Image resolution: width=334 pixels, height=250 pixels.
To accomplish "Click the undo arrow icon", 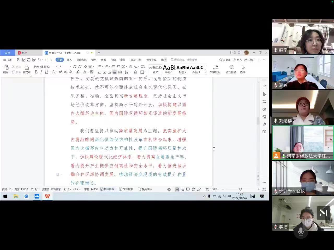I will coord(39,60).
